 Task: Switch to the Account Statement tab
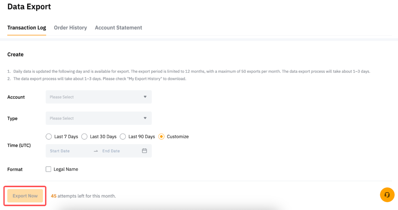pyautogui.click(x=118, y=28)
